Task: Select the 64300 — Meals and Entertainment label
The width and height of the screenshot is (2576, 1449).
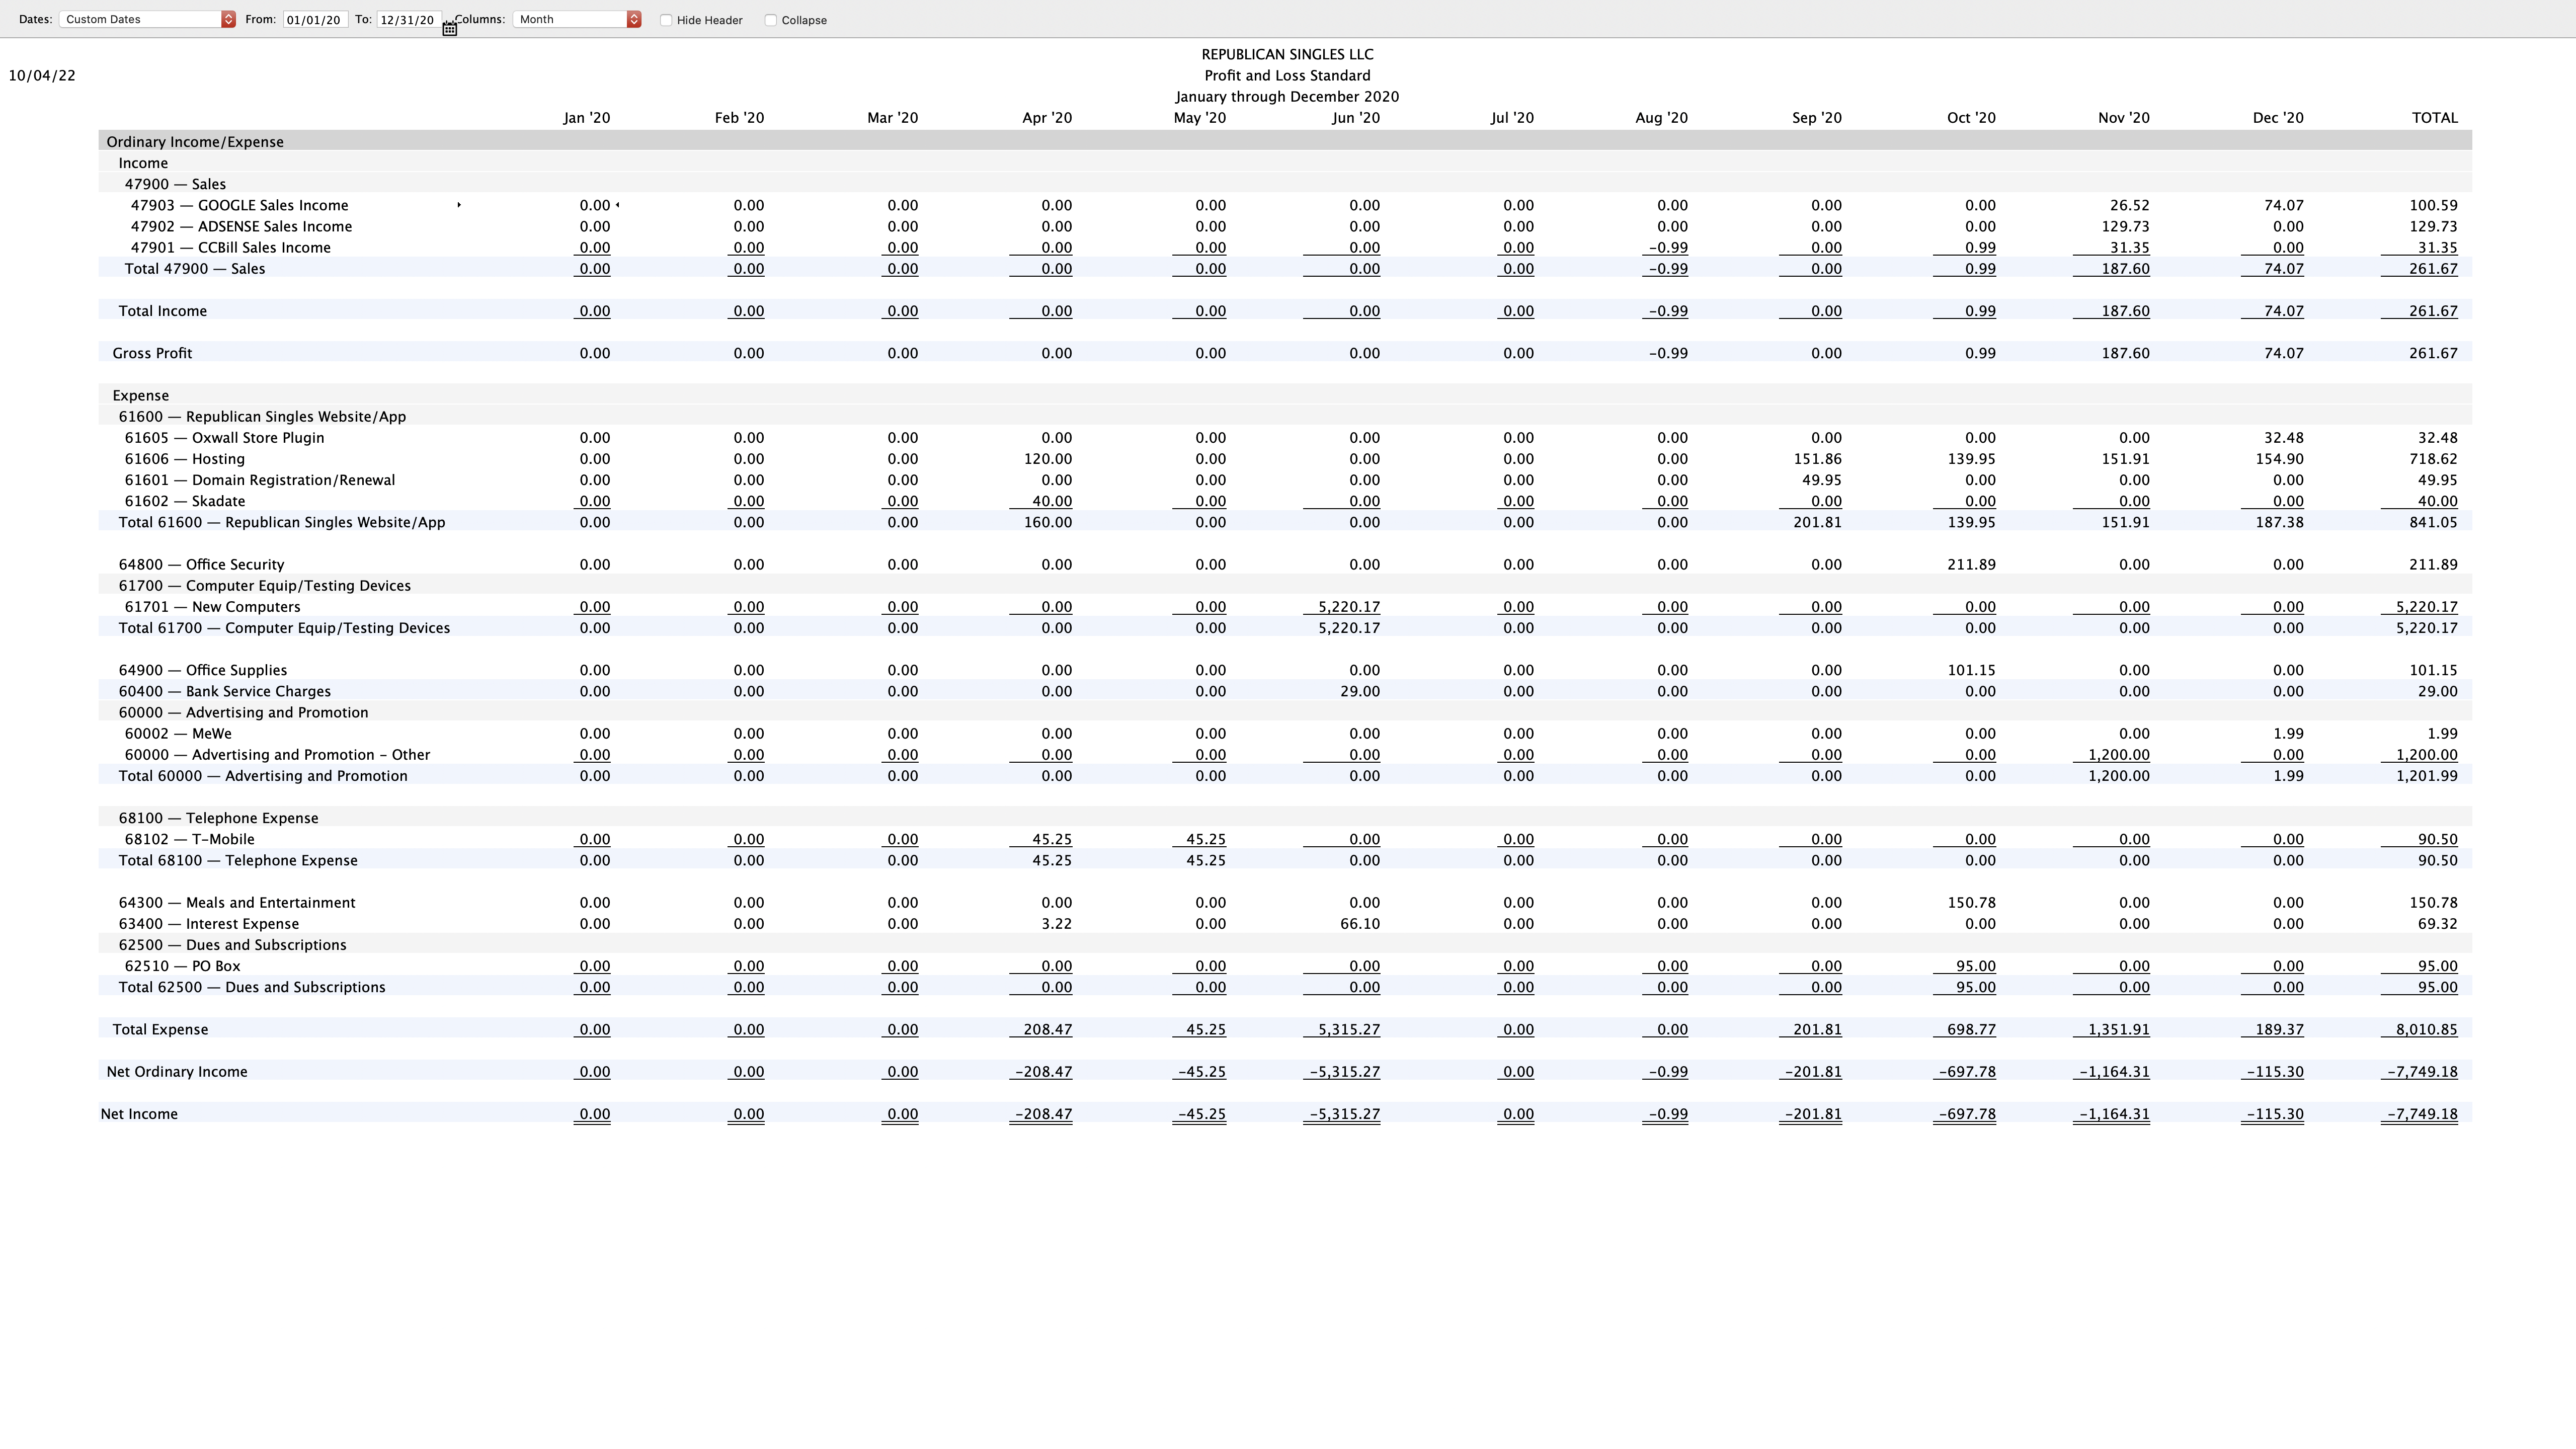Action: click(x=237, y=903)
